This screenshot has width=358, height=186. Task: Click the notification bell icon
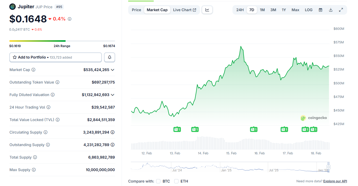click(109, 57)
